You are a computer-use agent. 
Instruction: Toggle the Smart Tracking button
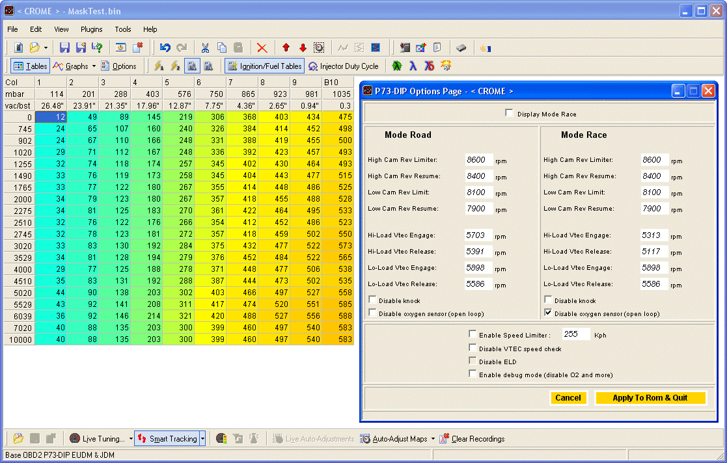[167, 438]
